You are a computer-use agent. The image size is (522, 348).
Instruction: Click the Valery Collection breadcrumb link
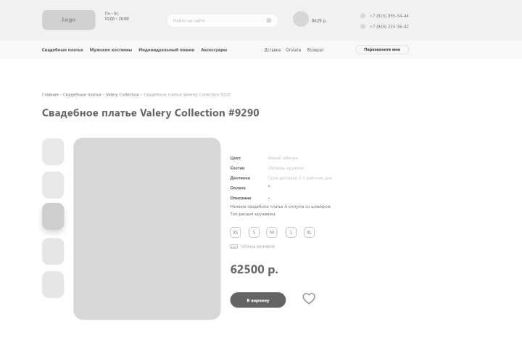[123, 94]
